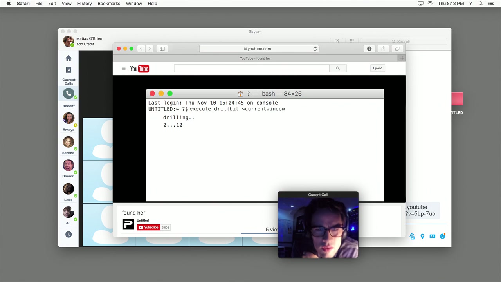
Task: Select Damon in Skype recent contacts
Action: pyautogui.click(x=68, y=166)
